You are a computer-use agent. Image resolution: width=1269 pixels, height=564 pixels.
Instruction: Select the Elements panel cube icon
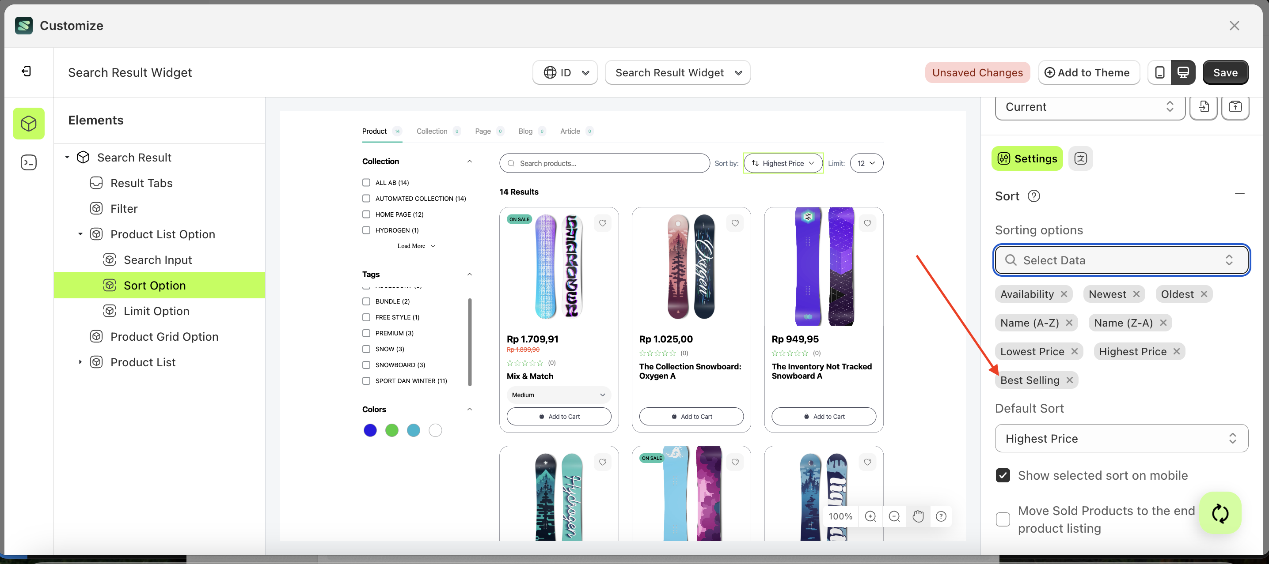28,124
